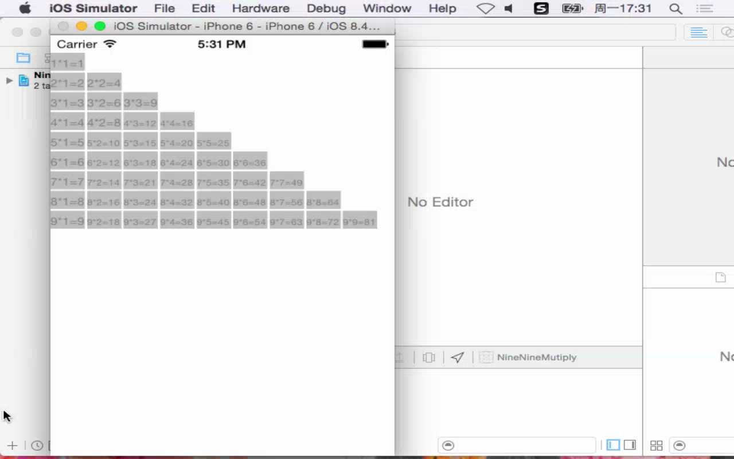Open Notification Center list icon
Screen dimensions: 734x459
click(x=704, y=9)
